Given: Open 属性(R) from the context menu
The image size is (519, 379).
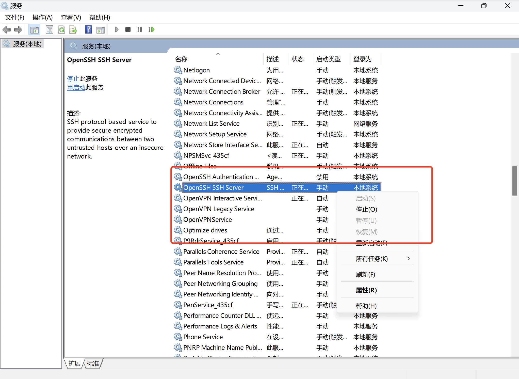Looking at the screenshot, I should tap(366, 290).
